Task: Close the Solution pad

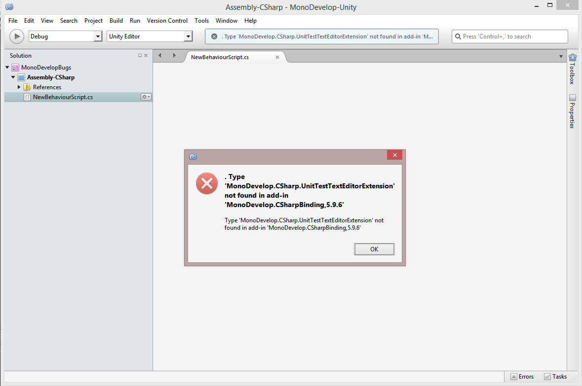Action: (146, 56)
